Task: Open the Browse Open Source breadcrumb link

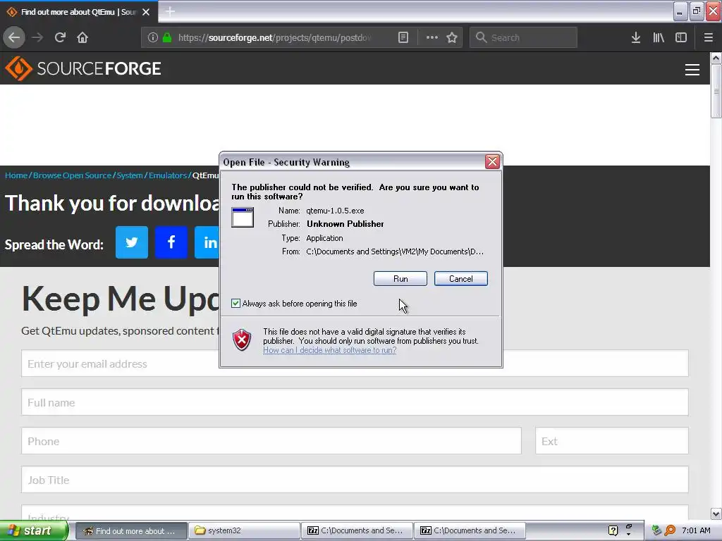Action: (x=73, y=175)
